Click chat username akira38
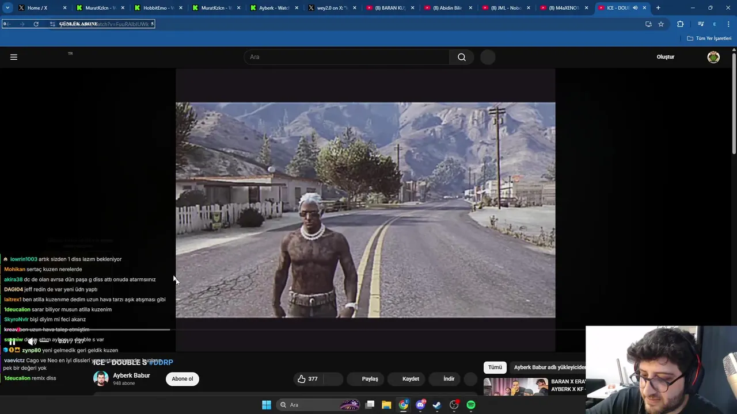The width and height of the screenshot is (737, 414). click(x=13, y=279)
